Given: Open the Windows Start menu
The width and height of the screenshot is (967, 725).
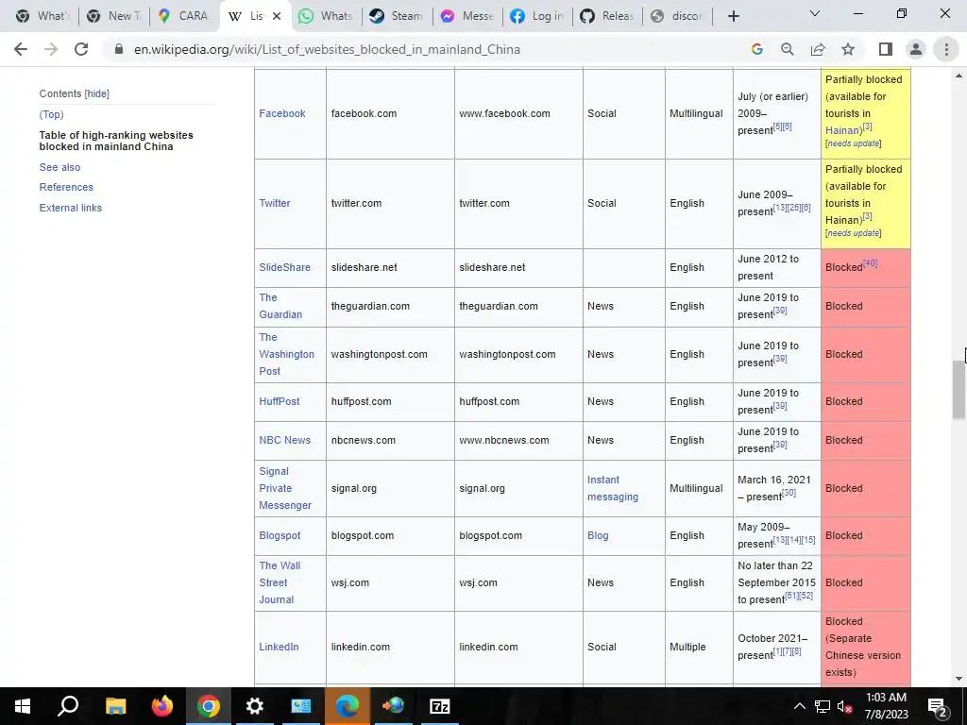Looking at the screenshot, I should [23, 706].
